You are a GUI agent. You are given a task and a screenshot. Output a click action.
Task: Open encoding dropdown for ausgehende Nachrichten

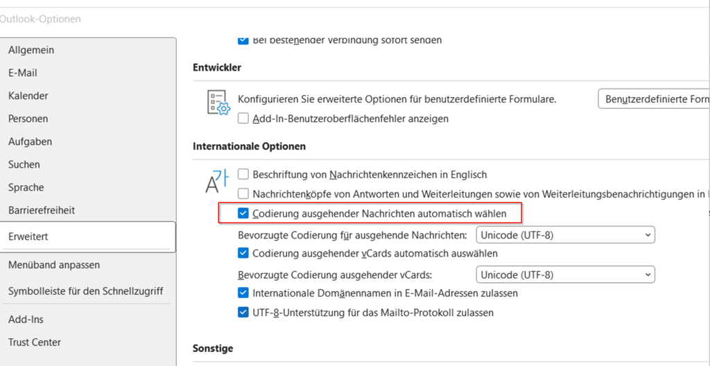click(565, 235)
